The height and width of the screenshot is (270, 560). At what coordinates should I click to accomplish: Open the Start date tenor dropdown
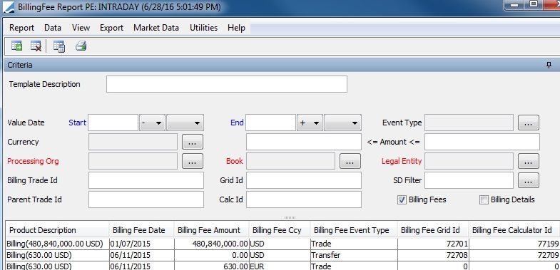(185, 123)
